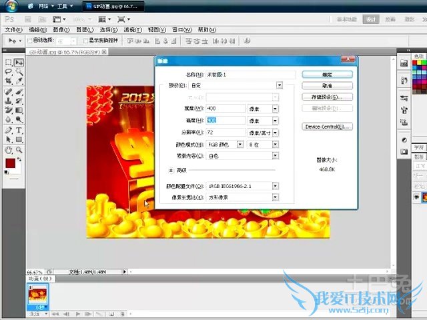The width and height of the screenshot is (427, 320).
Task: Select the History Brush tool
Action: [x=19, y=101]
